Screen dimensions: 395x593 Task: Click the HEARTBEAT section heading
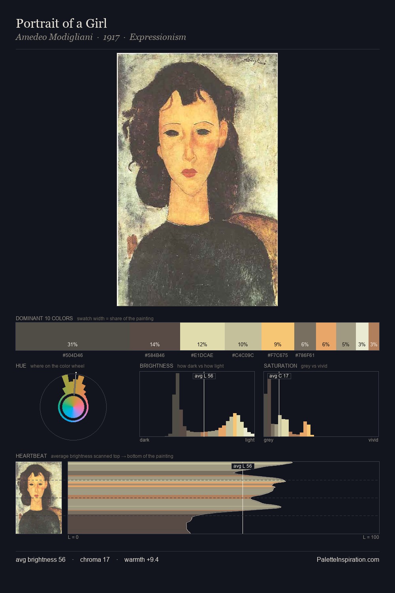click(x=31, y=456)
